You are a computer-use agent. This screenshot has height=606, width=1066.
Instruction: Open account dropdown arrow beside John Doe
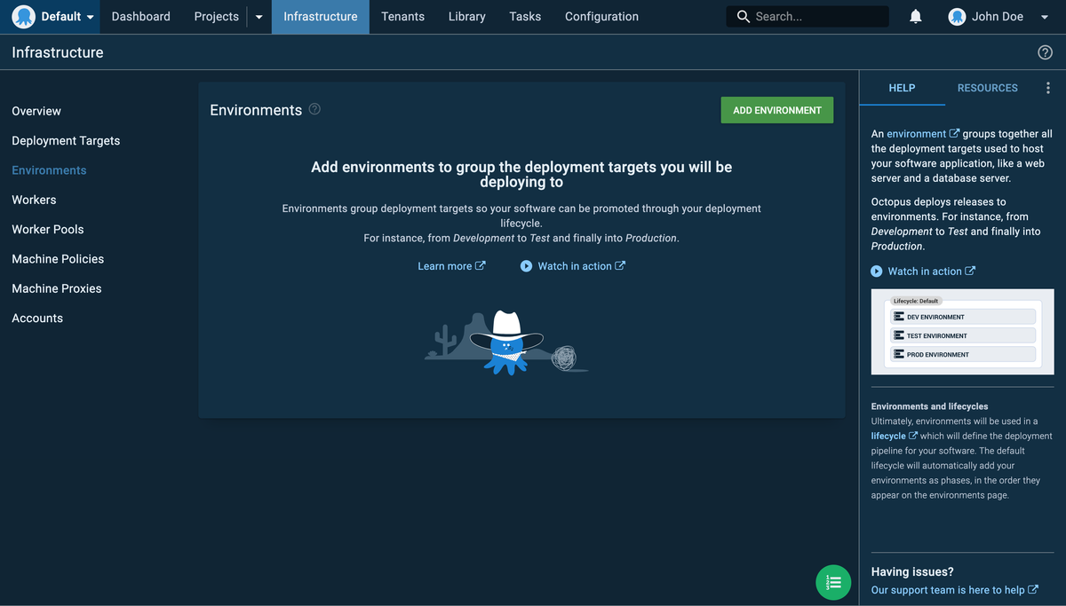point(1045,15)
